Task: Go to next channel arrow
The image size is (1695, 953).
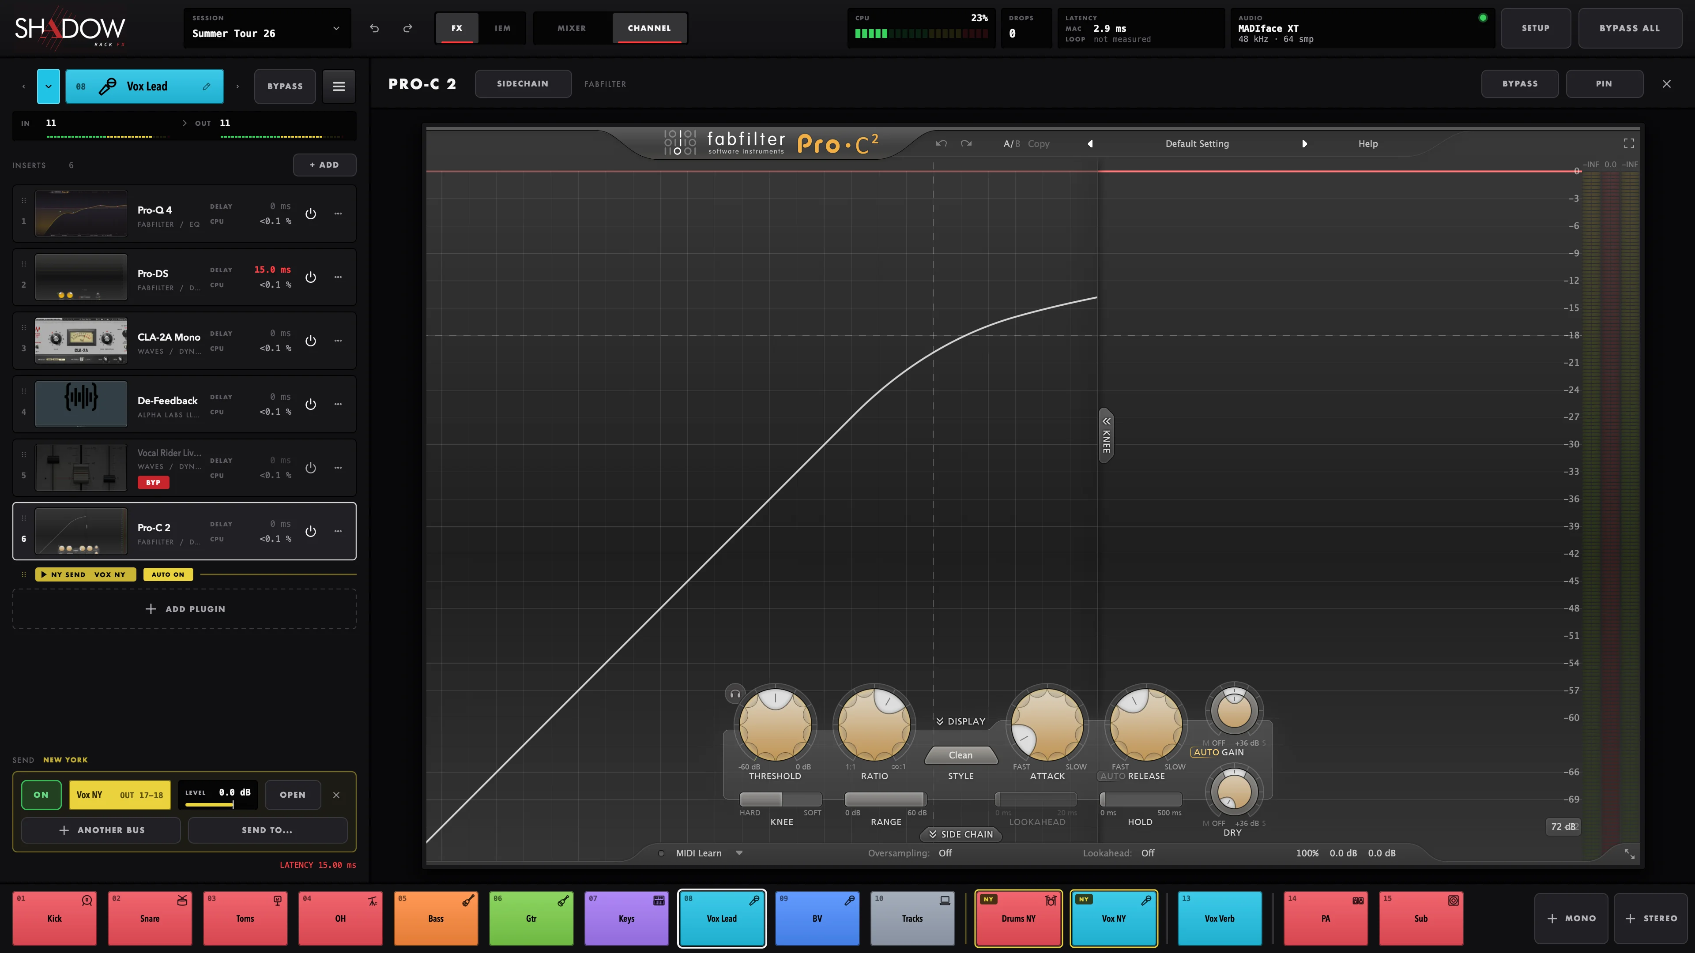Action: click(x=237, y=86)
